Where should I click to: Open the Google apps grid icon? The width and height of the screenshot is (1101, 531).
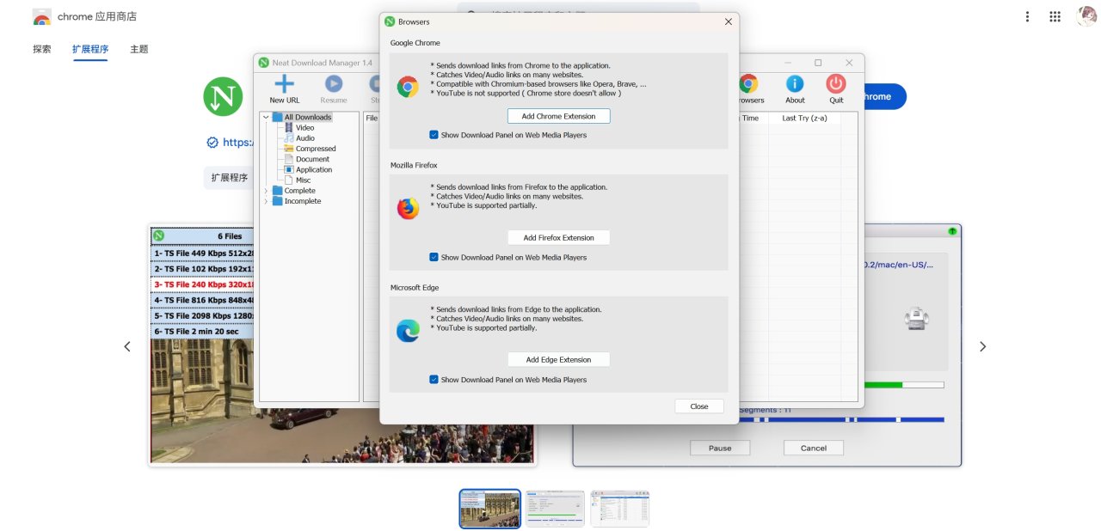coord(1055,16)
